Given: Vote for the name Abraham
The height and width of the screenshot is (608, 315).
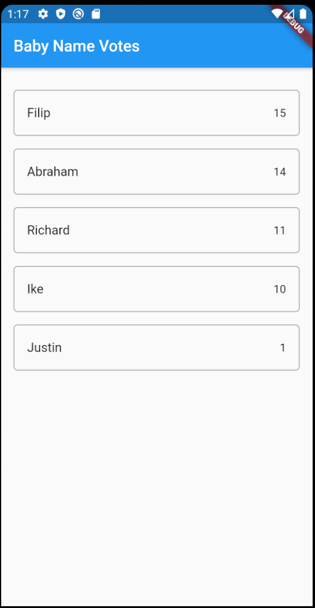Looking at the screenshot, I should pos(157,172).
